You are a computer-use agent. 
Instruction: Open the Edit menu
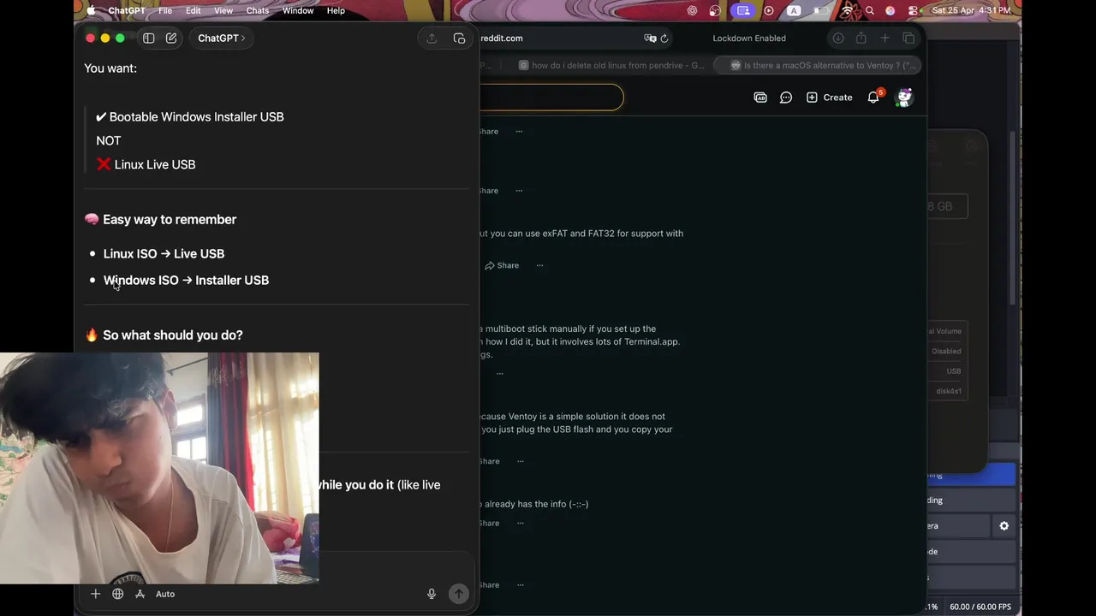tap(194, 10)
